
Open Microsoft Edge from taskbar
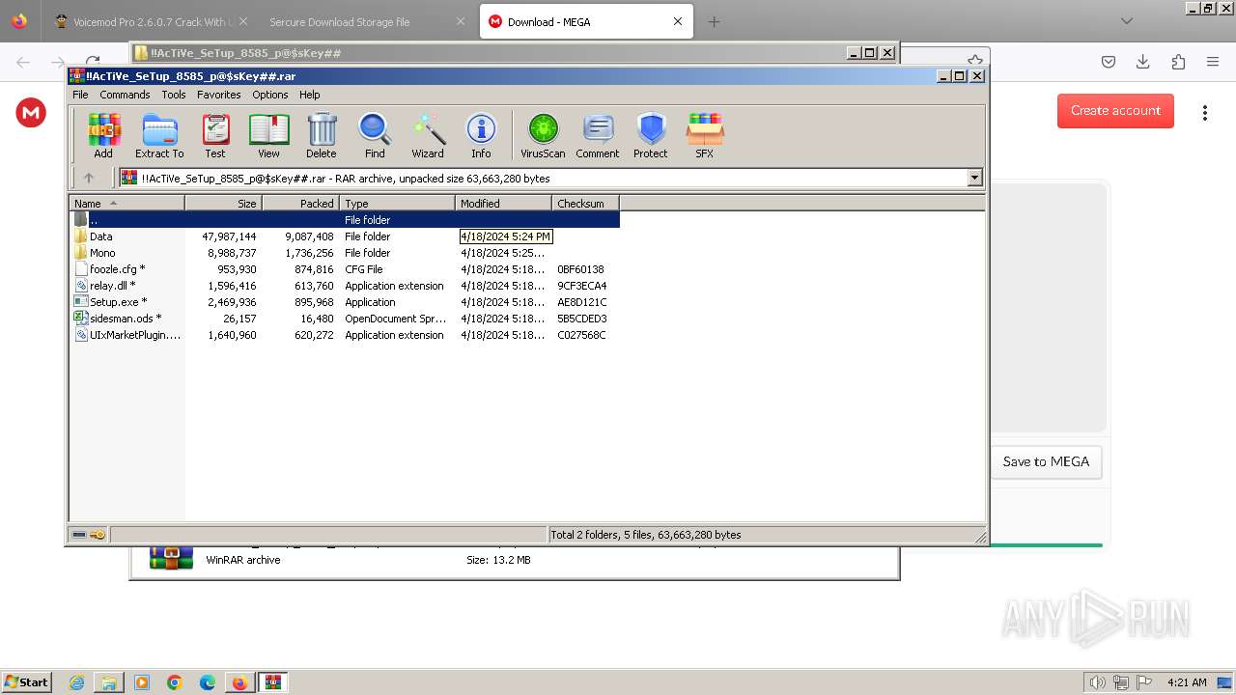pos(208,682)
